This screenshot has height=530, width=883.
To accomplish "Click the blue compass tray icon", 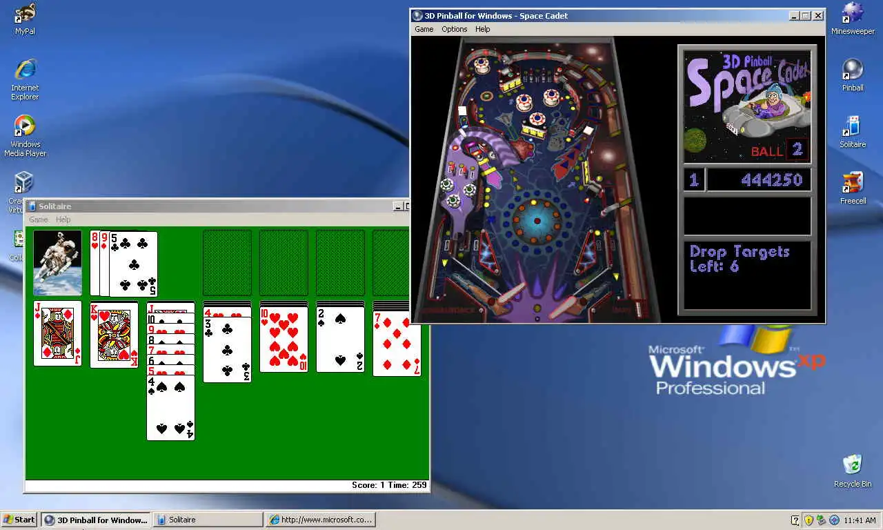I will [x=834, y=520].
